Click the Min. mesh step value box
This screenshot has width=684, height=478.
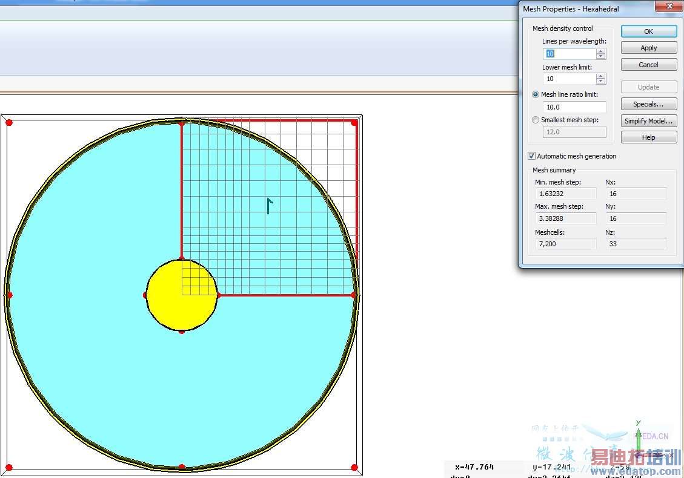click(x=565, y=194)
